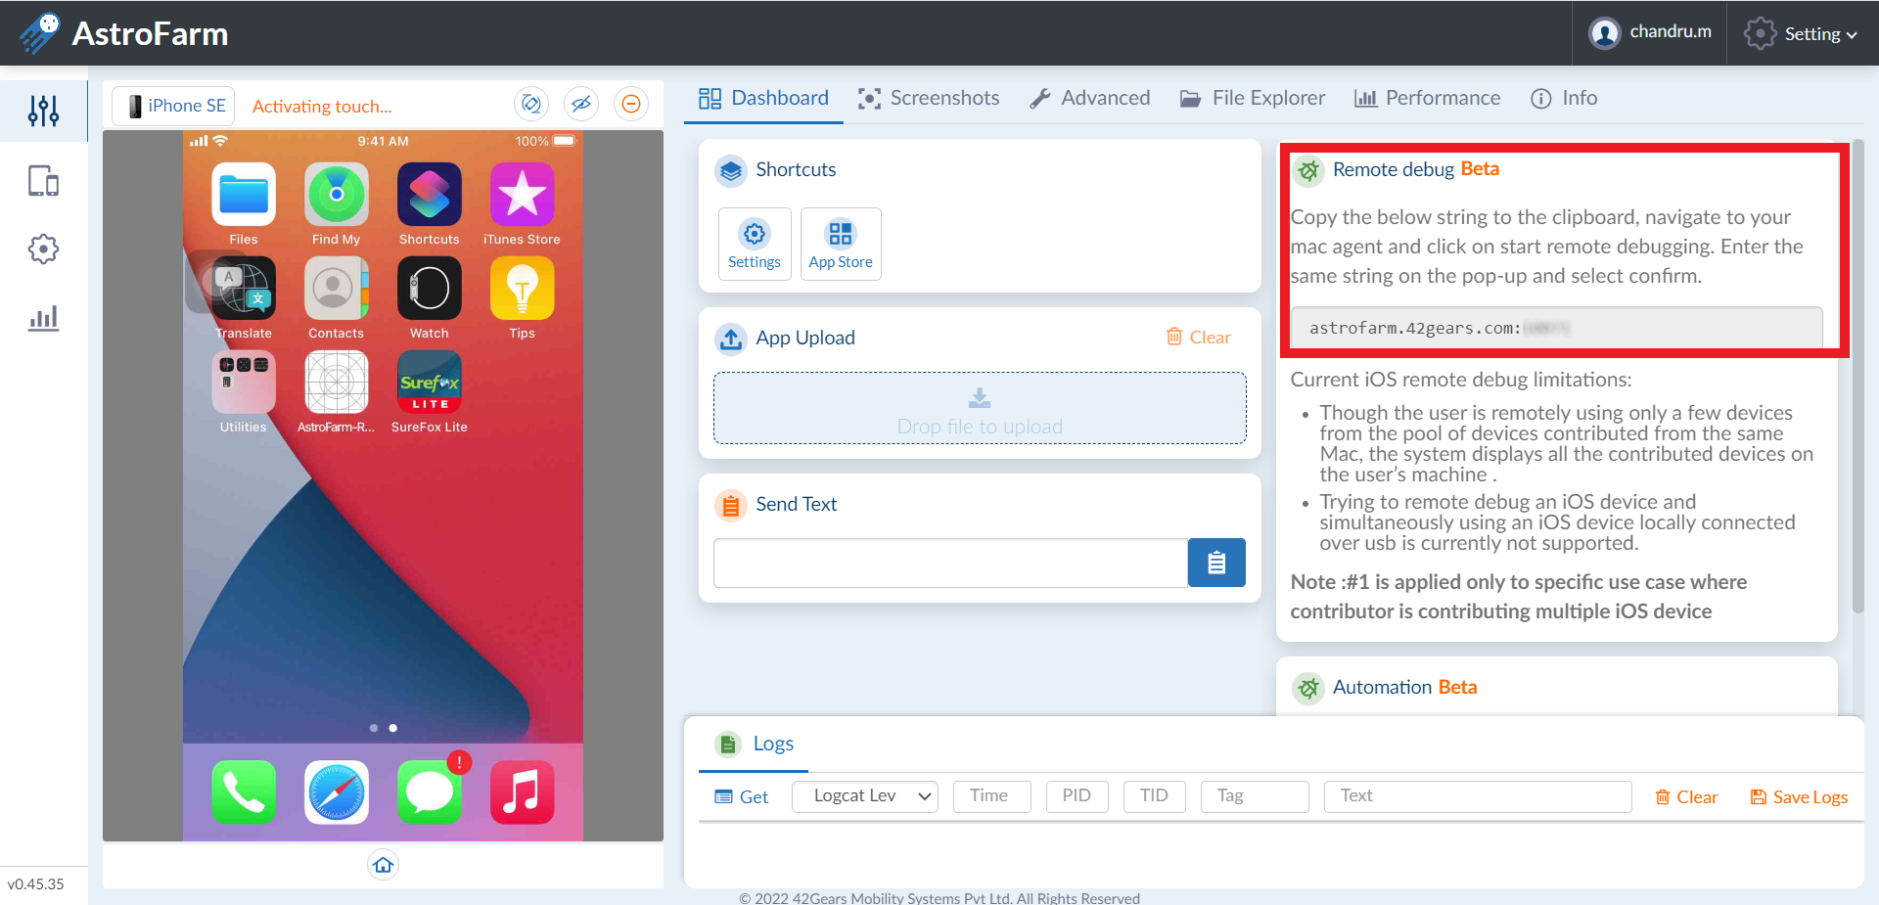Tap the device Home button icon
The image size is (1879, 905).
pos(383,865)
